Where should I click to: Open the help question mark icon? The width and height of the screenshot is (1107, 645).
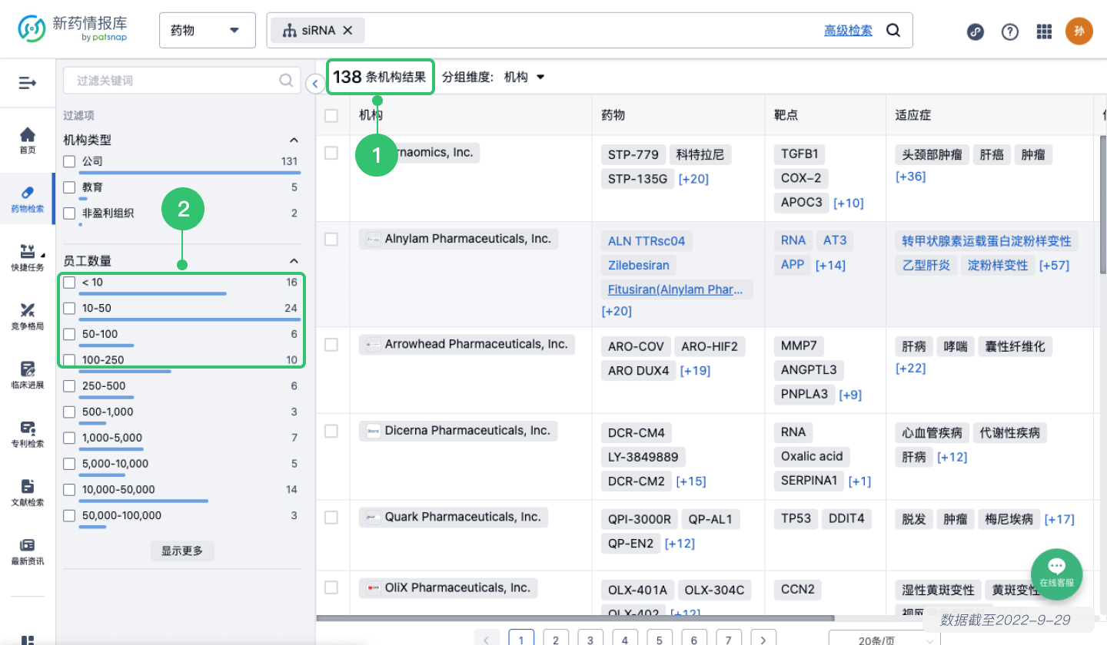coord(1010,31)
